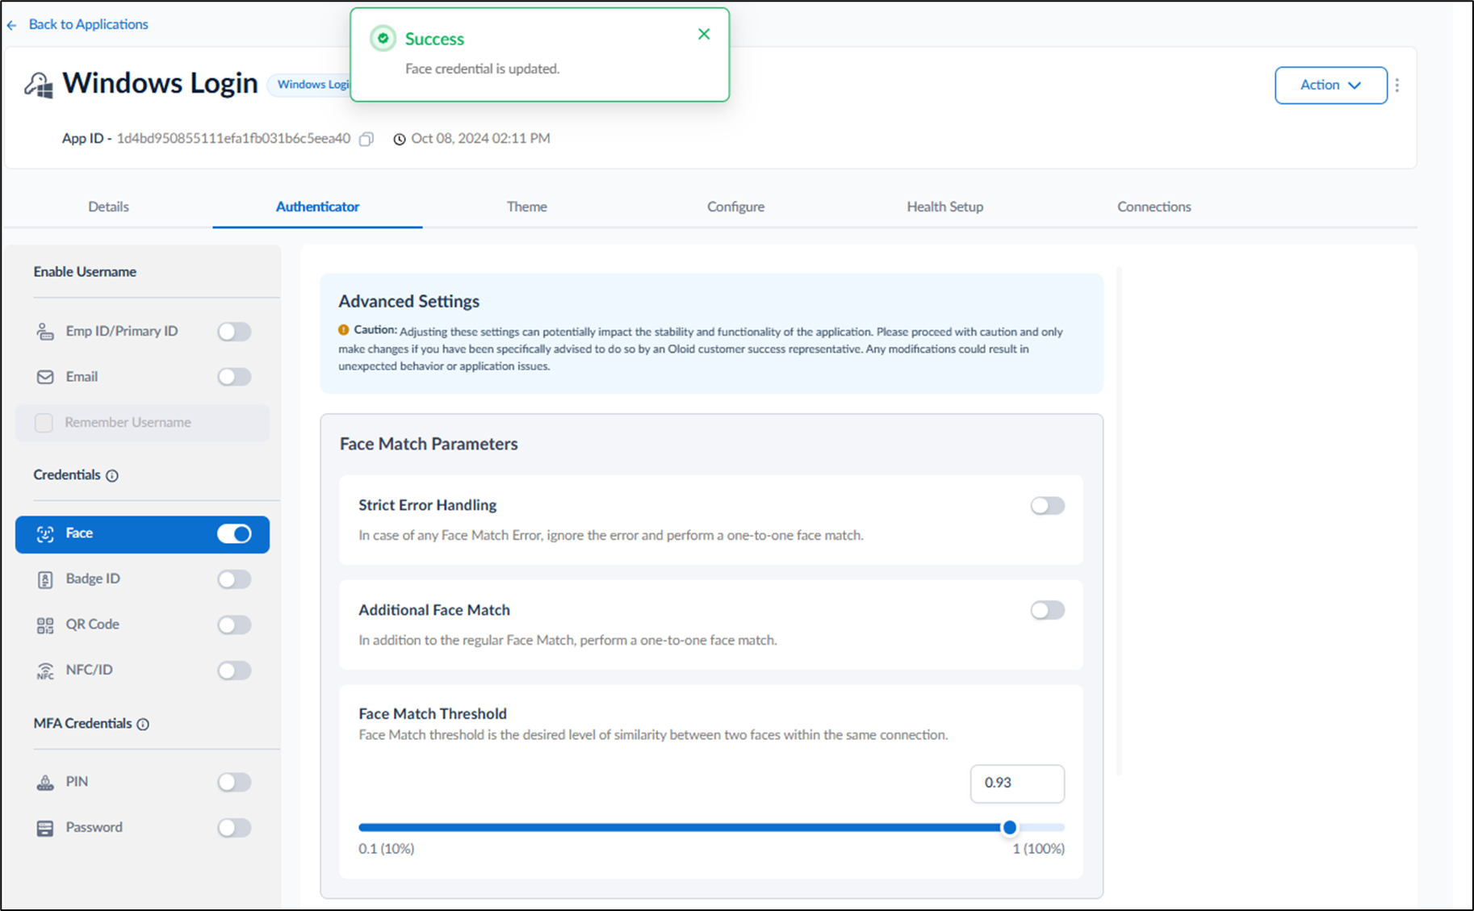1474x911 pixels.
Task: Click the QR Code icon
Action: (45, 625)
